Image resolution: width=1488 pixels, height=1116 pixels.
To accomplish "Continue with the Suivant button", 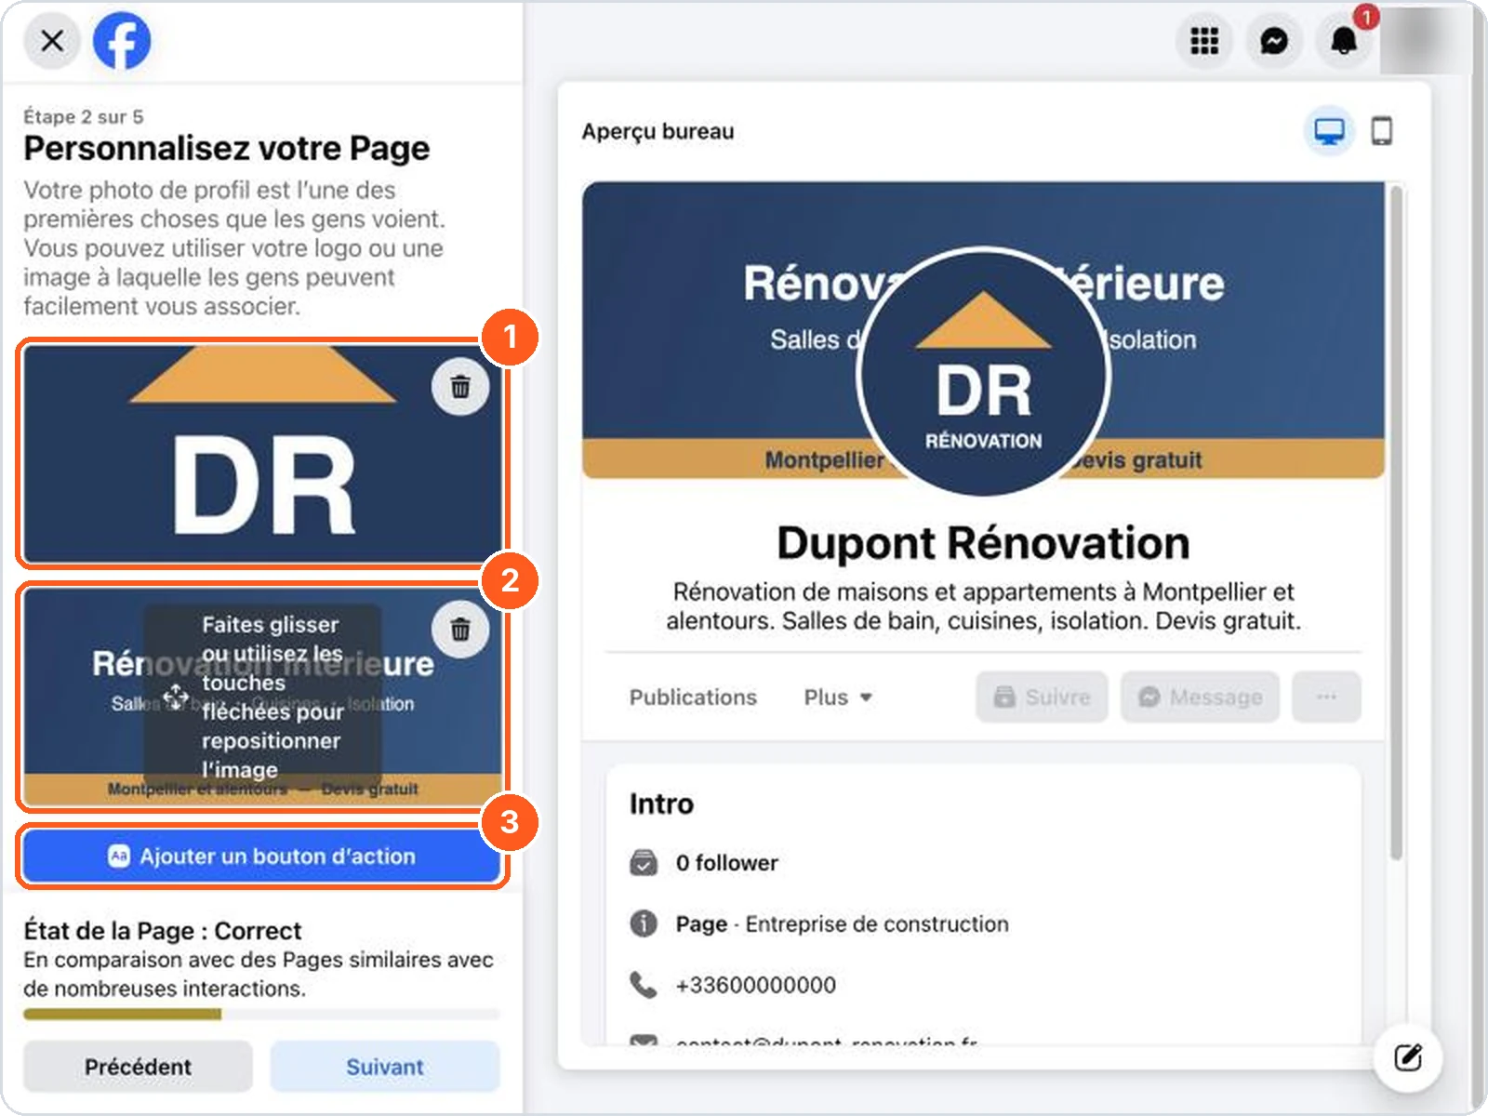I will [385, 1067].
